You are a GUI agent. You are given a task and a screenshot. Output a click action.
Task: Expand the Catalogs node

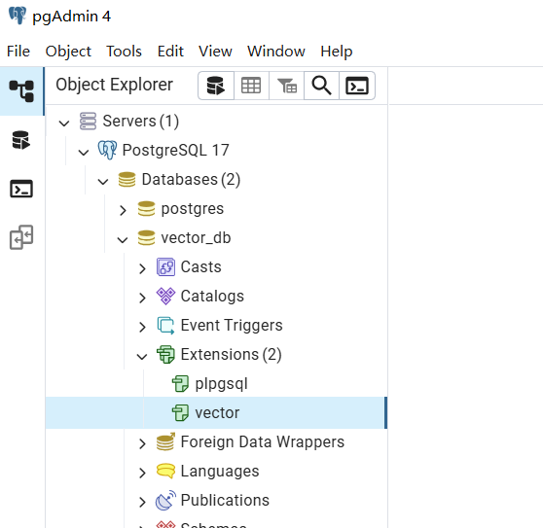coord(142,298)
